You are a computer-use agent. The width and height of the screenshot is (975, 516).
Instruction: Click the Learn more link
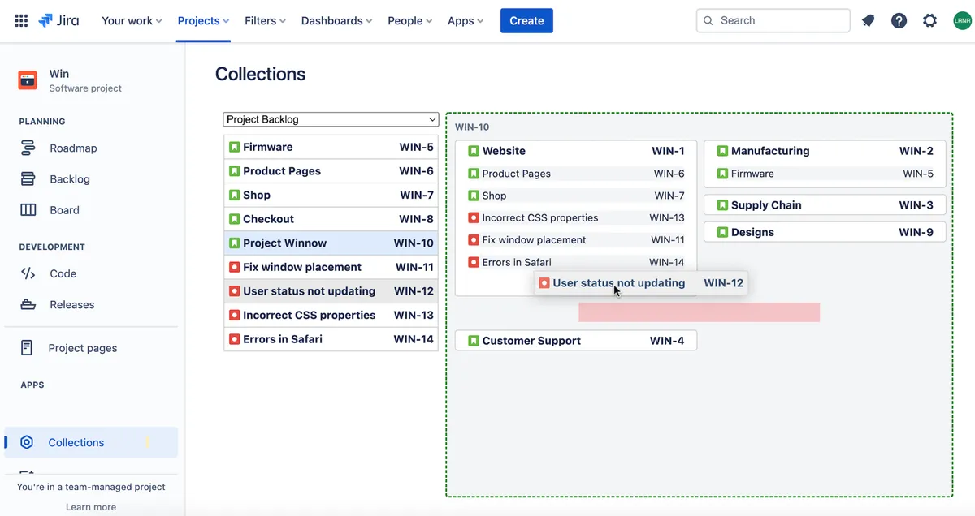(x=91, y=506)
